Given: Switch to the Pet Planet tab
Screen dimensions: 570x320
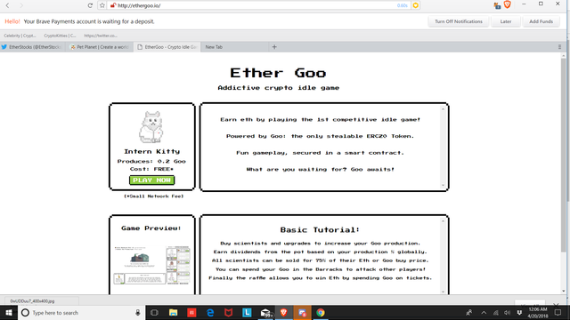Looking at the screenshot, I should (99, 47).
